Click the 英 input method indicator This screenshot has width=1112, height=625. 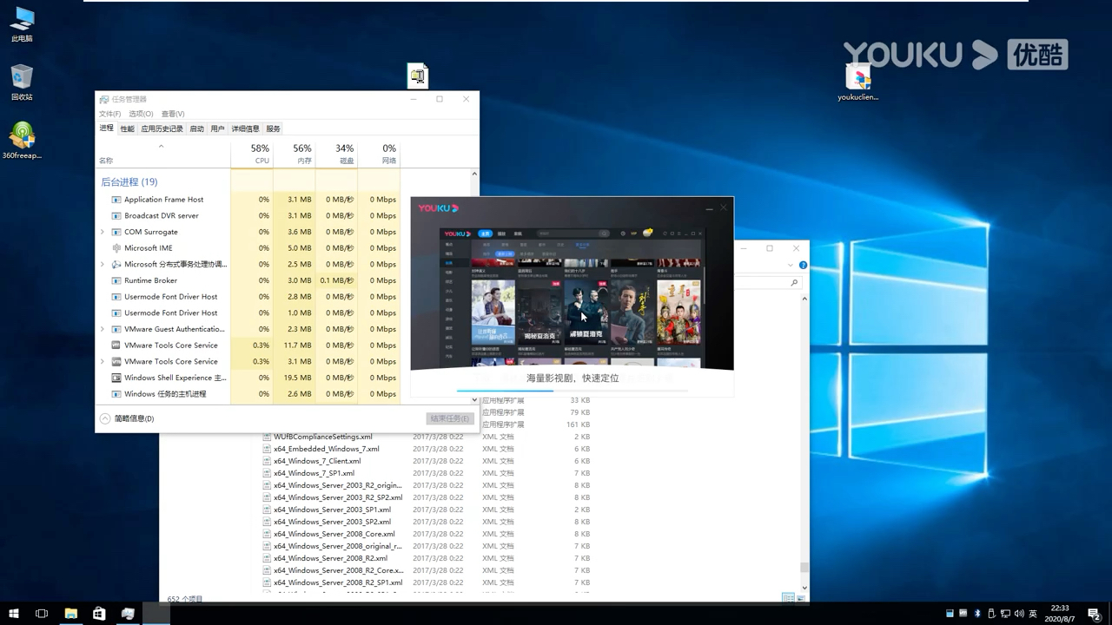(x=1033, y=614)
